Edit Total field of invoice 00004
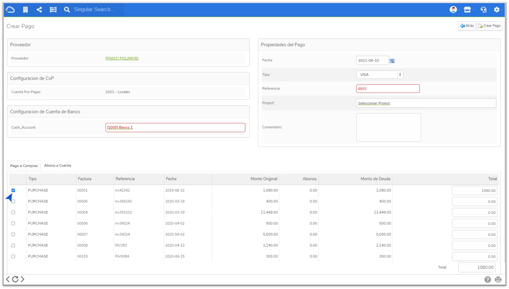Screen dimensions: 509x289 pyautogui.click(x=474, y=213)
